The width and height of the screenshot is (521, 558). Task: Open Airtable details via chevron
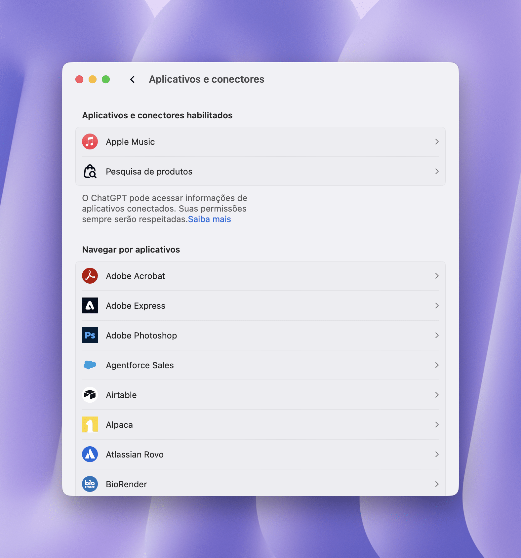[437, 395]
